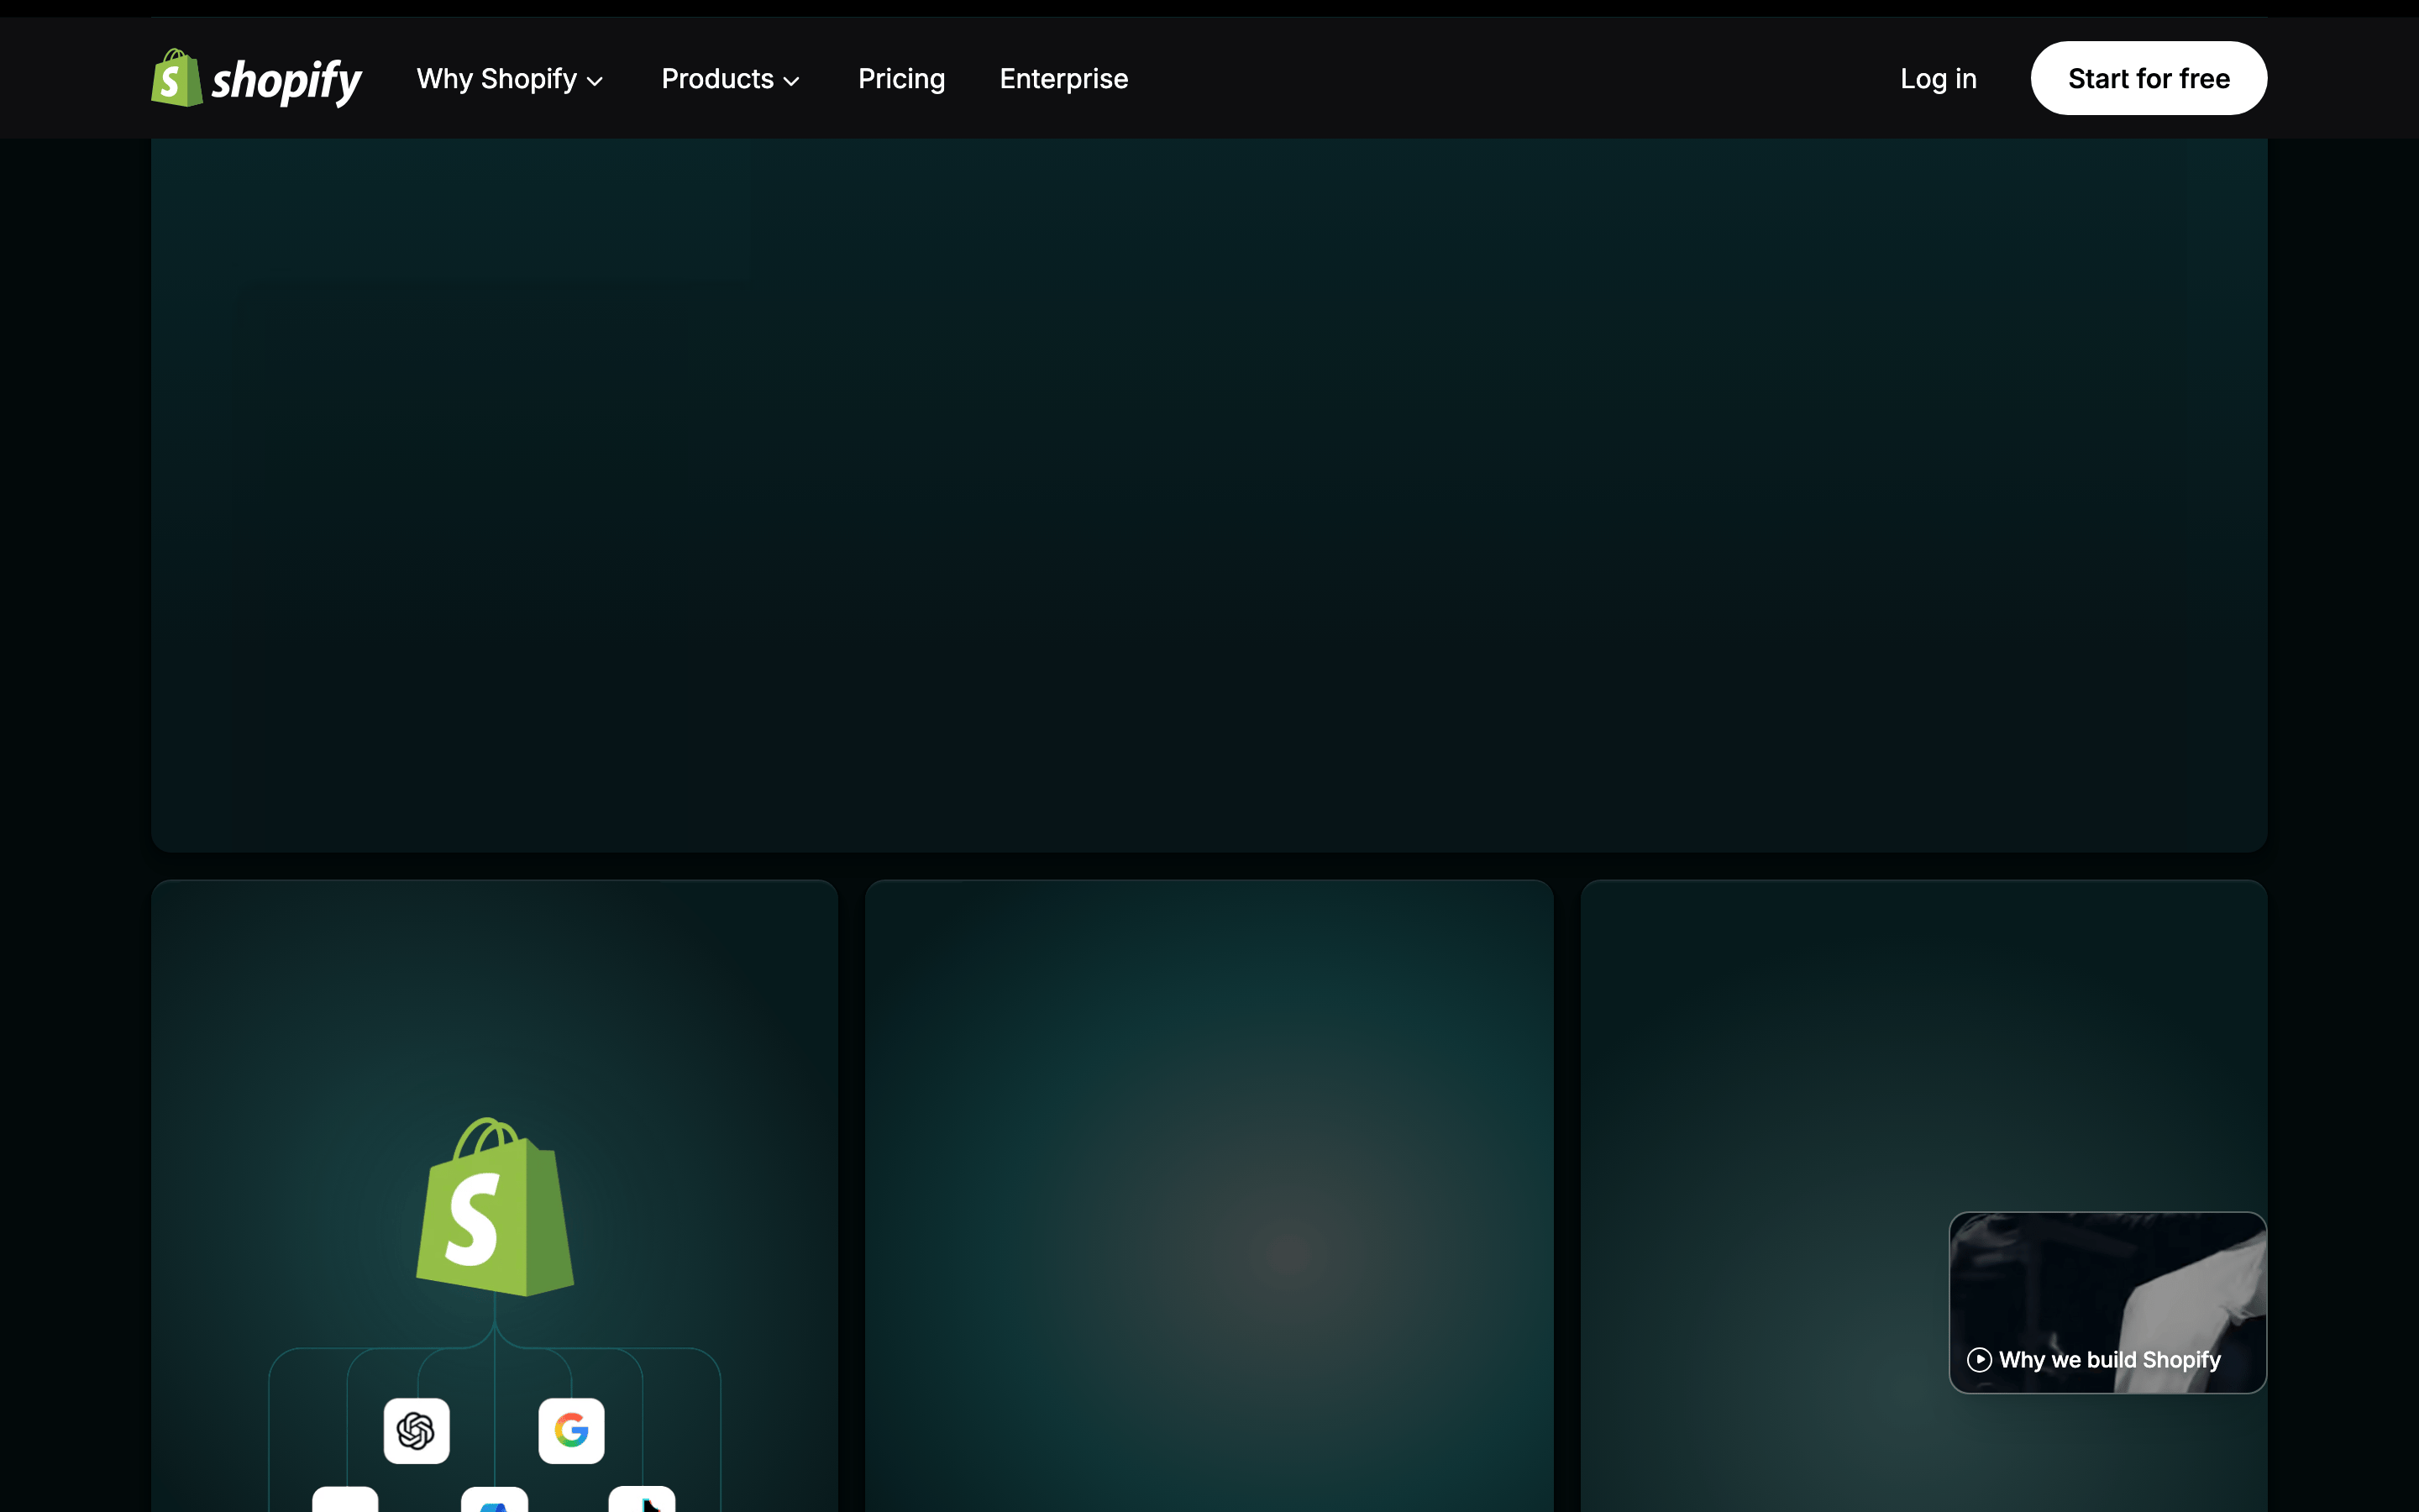Open the Enterprise page
The image size is (2419, 1512).
1063,79
